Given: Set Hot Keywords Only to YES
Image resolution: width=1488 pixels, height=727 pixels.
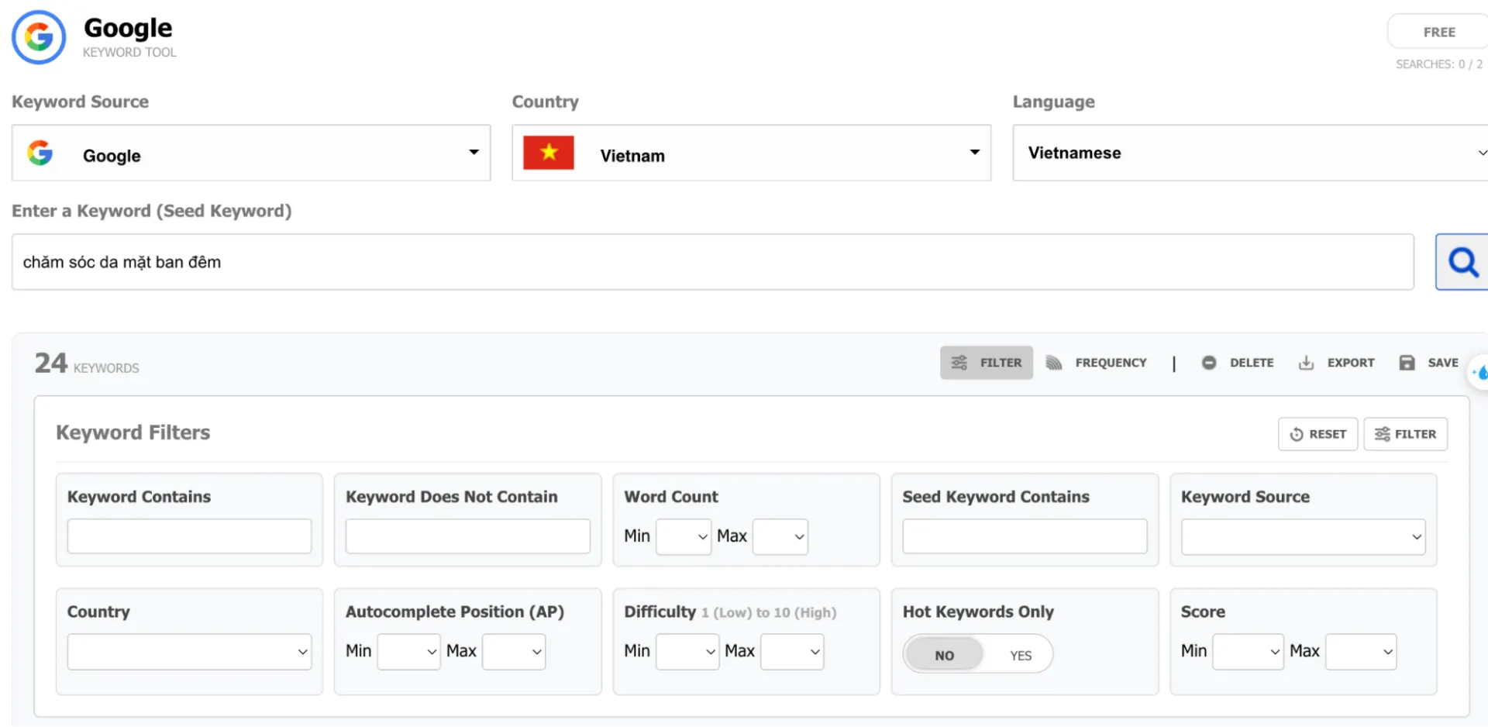Looking at the screenshot, I should click(1020, 654).
